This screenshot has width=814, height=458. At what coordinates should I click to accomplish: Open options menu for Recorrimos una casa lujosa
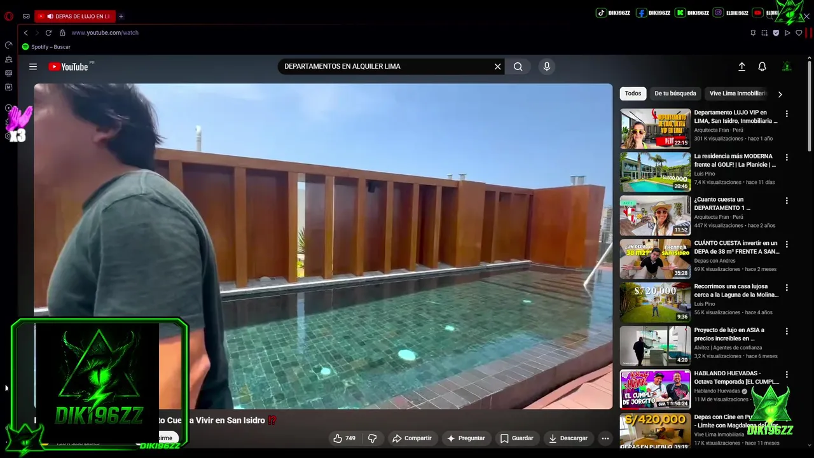coord(787,288)
